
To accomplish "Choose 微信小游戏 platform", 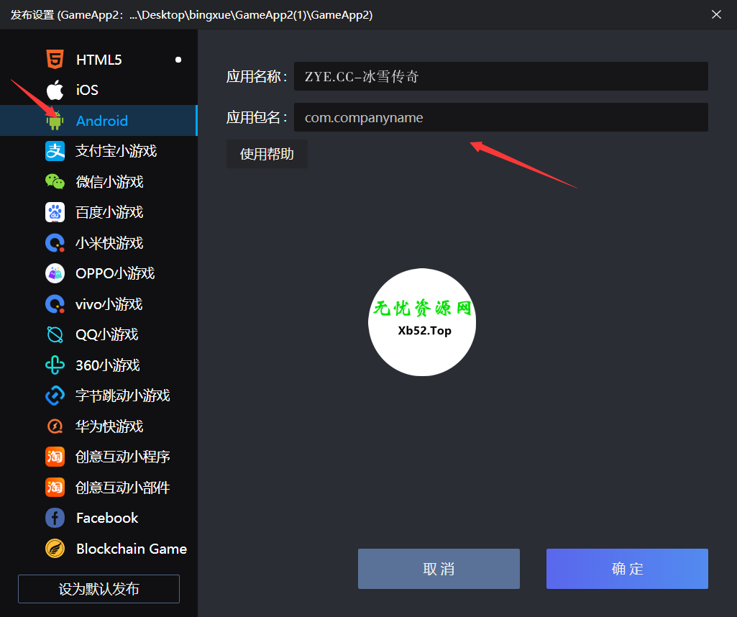I will pos(99,182).
